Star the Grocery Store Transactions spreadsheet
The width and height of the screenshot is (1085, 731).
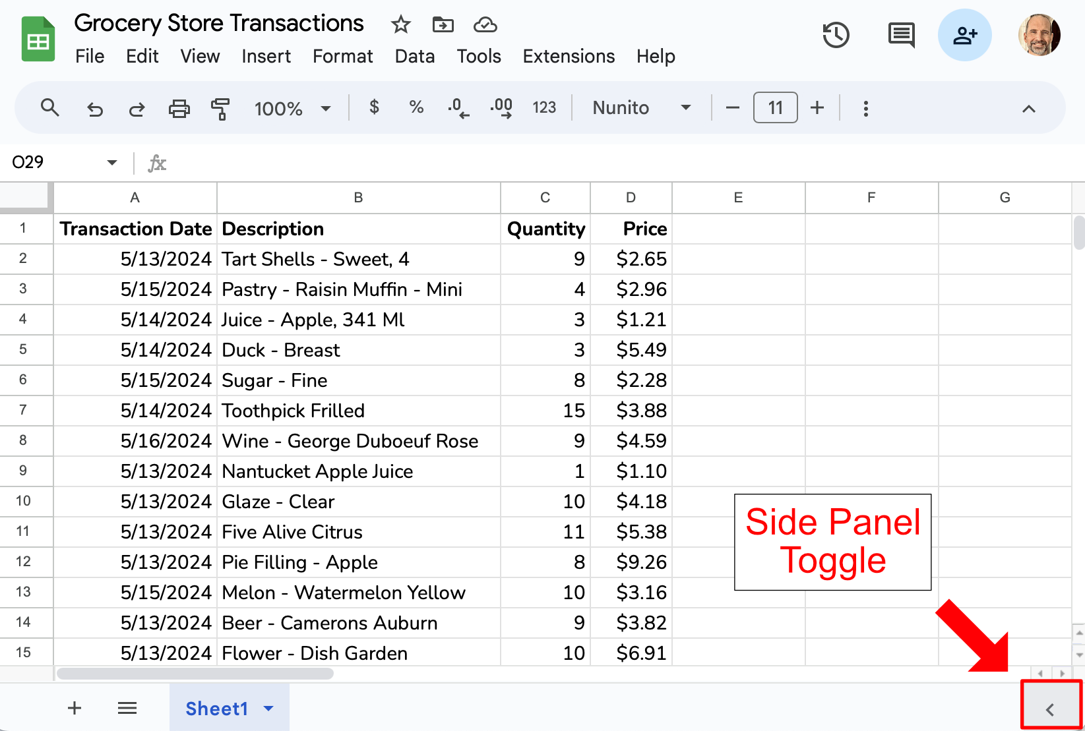(400, 24)
